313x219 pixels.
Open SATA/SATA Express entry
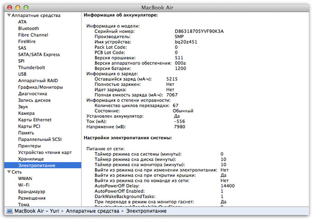point(39,55)
